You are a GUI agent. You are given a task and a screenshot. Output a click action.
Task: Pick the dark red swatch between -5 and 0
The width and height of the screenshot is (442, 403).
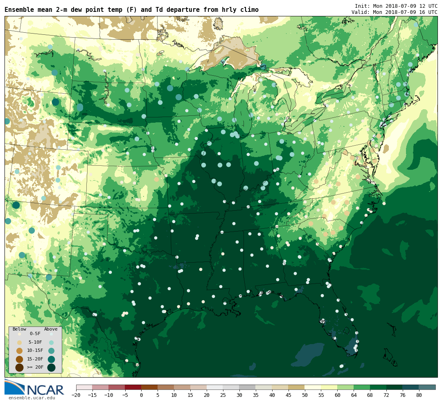133,387
